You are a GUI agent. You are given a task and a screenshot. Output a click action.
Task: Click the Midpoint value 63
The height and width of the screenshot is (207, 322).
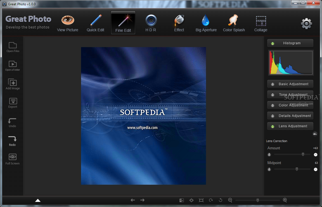click(316, 163)
